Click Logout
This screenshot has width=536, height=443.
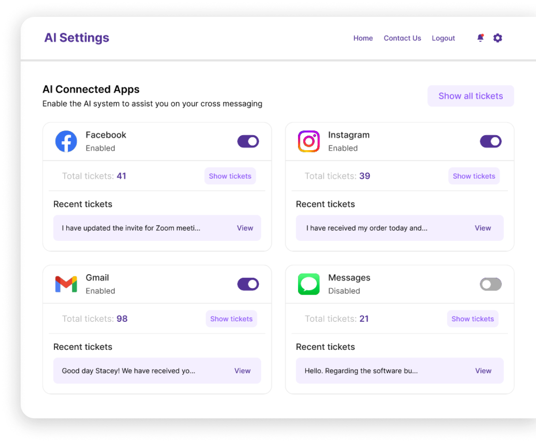[x=443, y=38]
